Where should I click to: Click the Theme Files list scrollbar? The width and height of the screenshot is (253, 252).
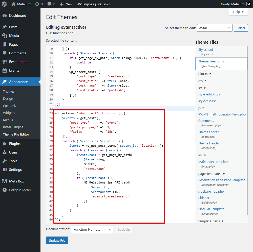247,130
